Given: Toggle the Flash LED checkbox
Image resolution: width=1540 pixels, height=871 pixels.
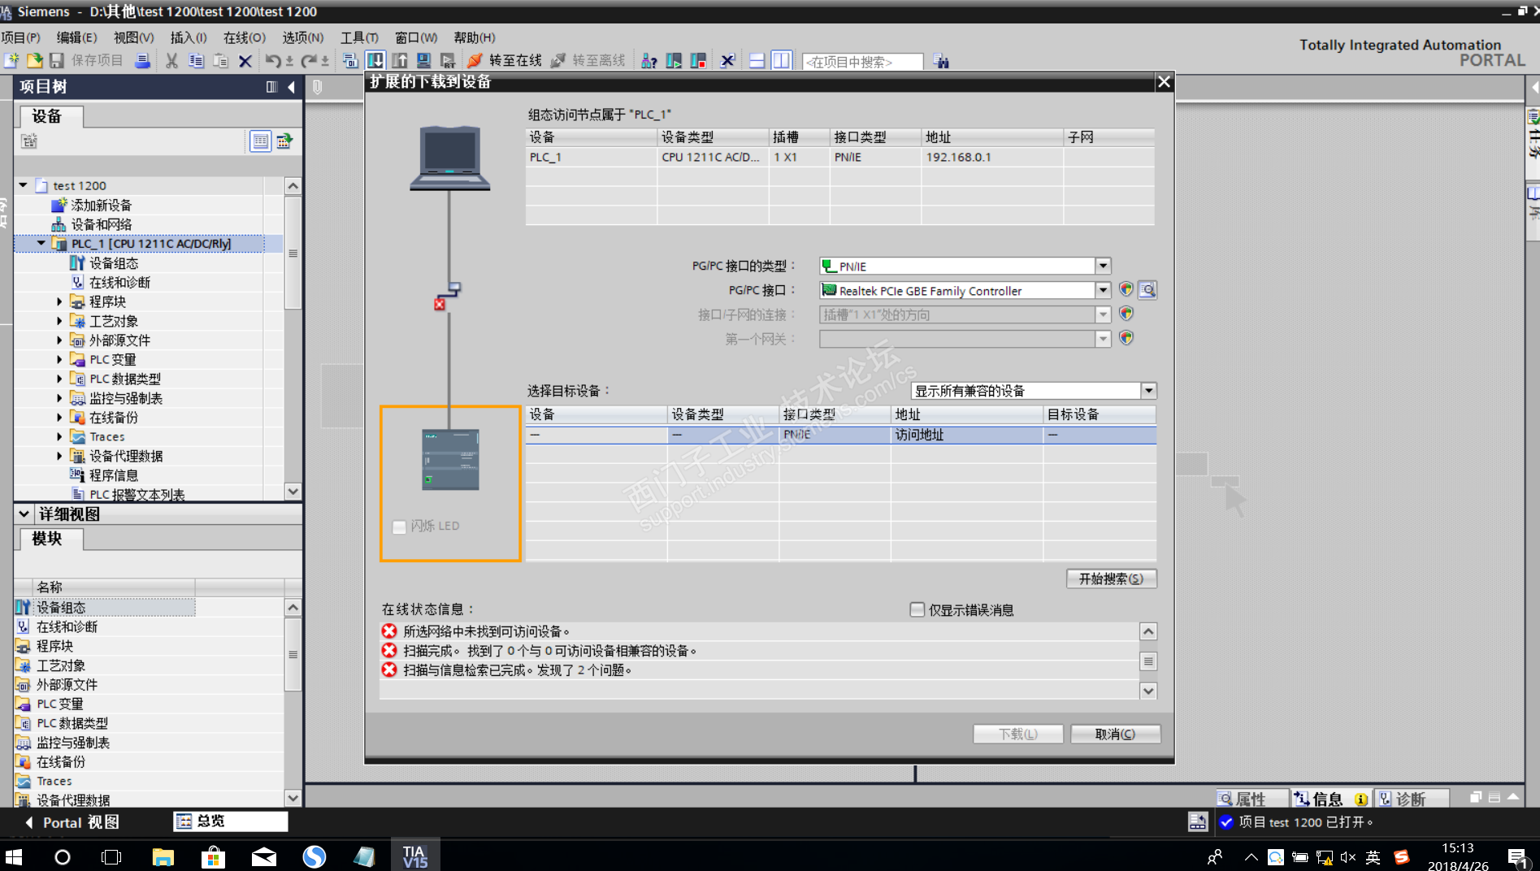Looking at the screenshot, I should click(399, 526).
